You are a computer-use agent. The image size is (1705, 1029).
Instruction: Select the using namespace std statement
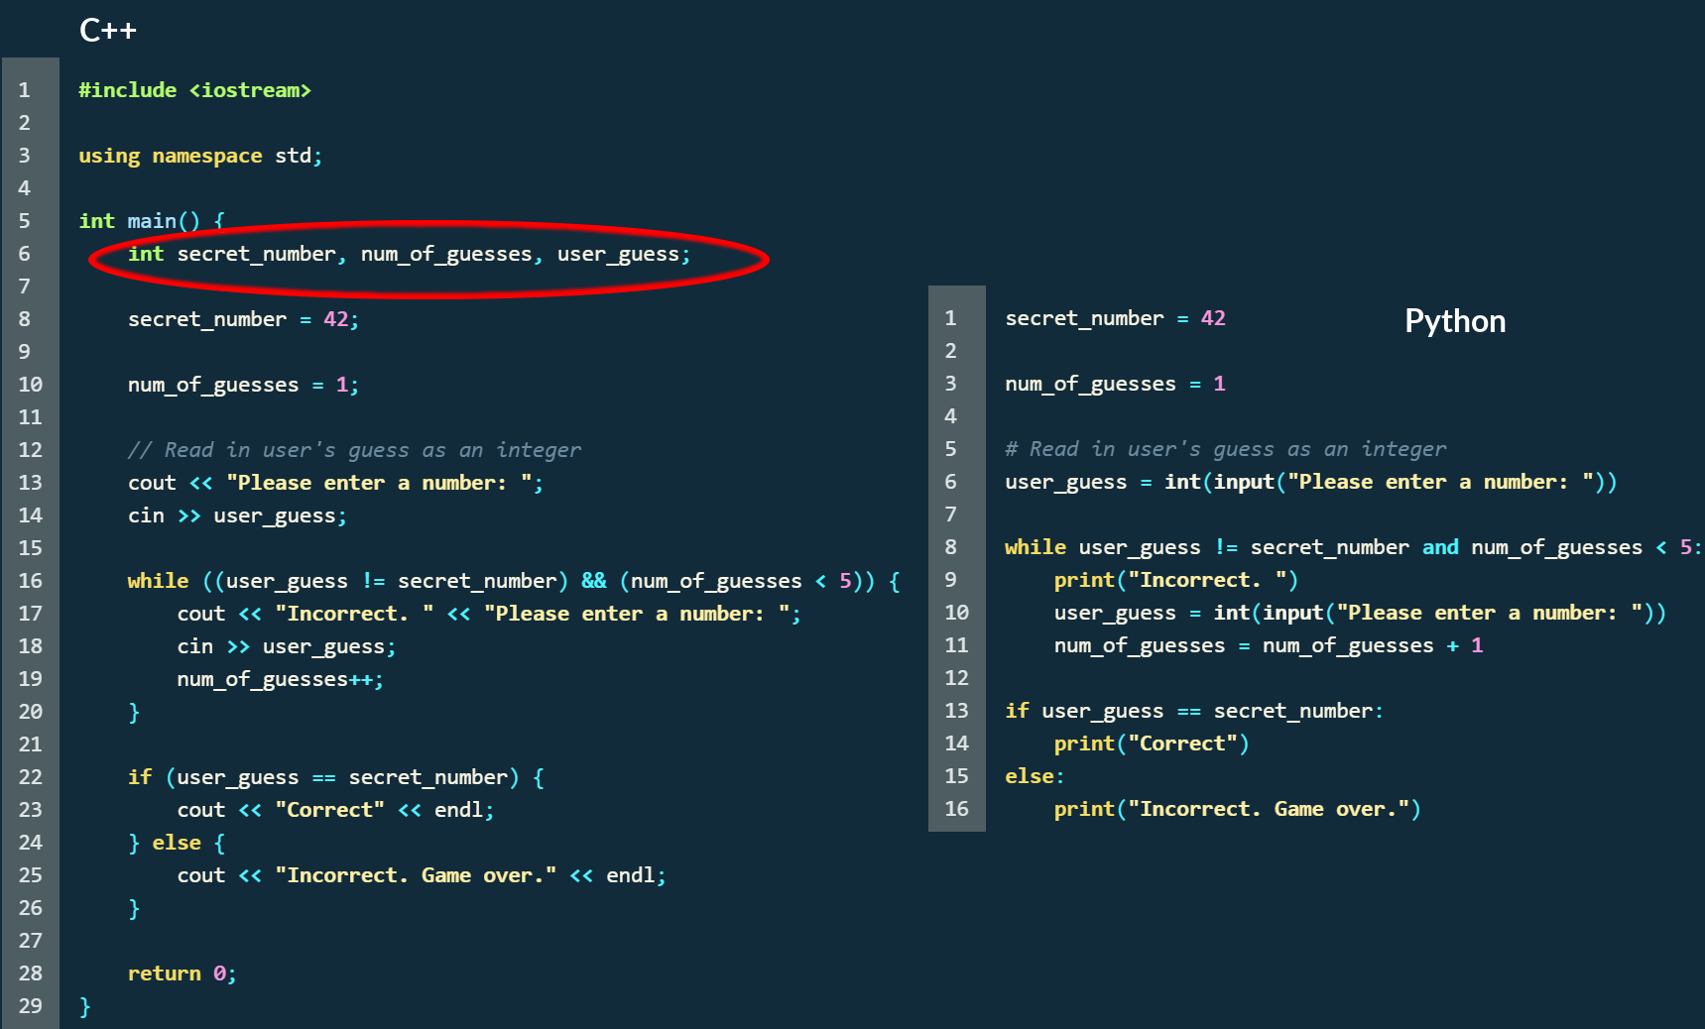(199, 155)
